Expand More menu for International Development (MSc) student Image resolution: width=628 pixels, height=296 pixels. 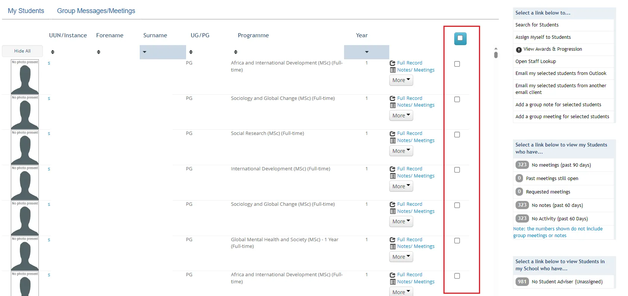401,186
